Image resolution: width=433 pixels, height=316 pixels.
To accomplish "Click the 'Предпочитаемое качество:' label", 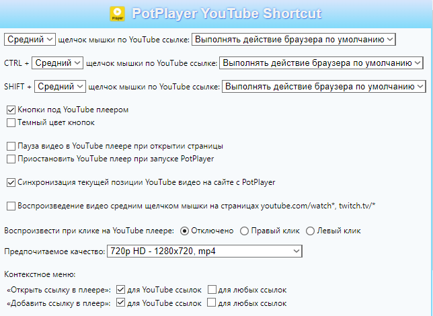I will pyautogui.click(x=54, y=251).
